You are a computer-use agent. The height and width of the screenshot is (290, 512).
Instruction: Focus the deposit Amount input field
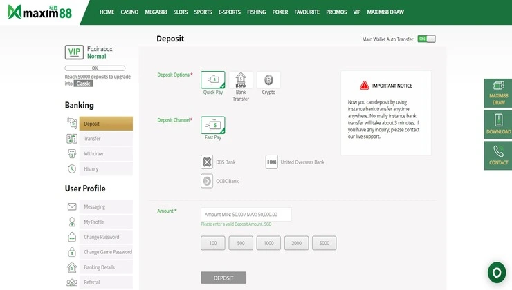pyautogui.click(x=246, y=215)
